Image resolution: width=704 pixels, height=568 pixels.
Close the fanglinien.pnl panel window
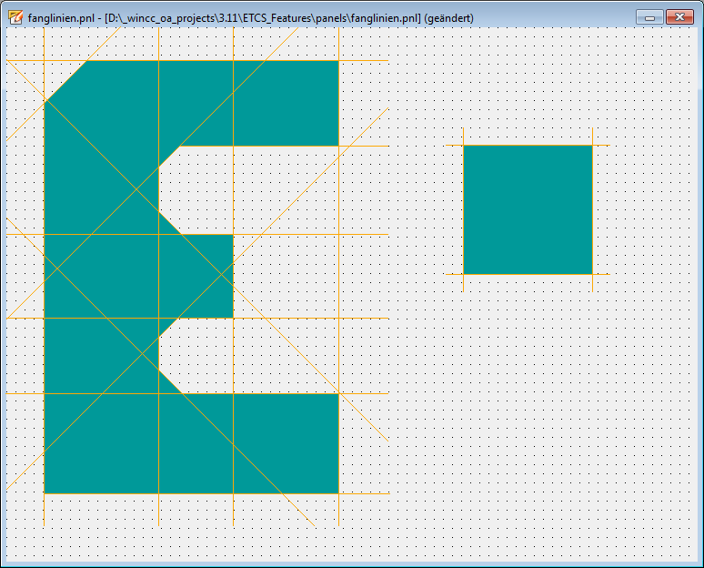pos(679,17)
